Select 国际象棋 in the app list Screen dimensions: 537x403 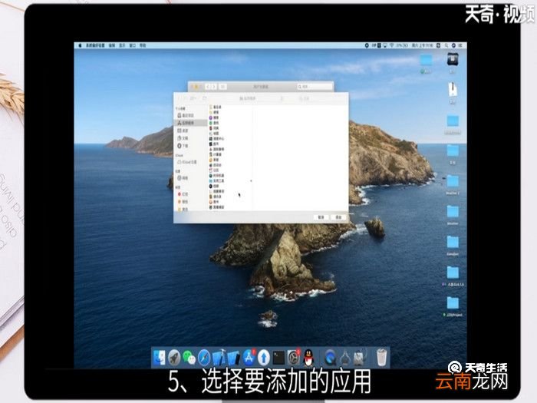click(x=217, y=150)
